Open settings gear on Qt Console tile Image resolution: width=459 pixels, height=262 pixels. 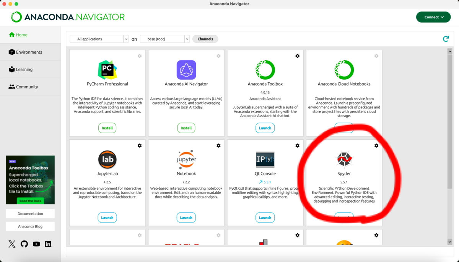pyautogui.click(x=297, y=146)
